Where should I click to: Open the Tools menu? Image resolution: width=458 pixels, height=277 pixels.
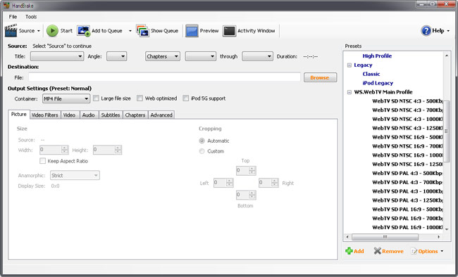pyautogui.click(x=31, y=17)
